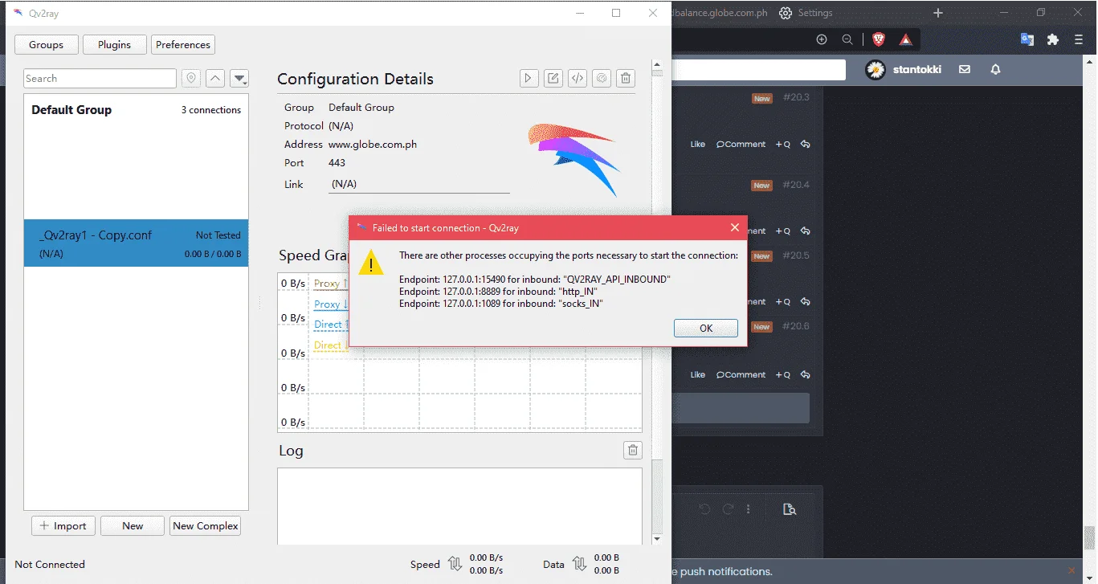The height and width of the screenshot is (584, 1098).
Task: Click the editor preview document icon
Action: (x=789, y=509)
